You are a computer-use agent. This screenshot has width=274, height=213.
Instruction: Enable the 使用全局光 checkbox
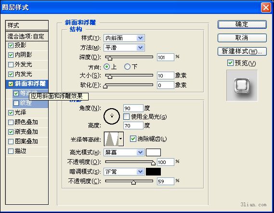tap(126, 116)
